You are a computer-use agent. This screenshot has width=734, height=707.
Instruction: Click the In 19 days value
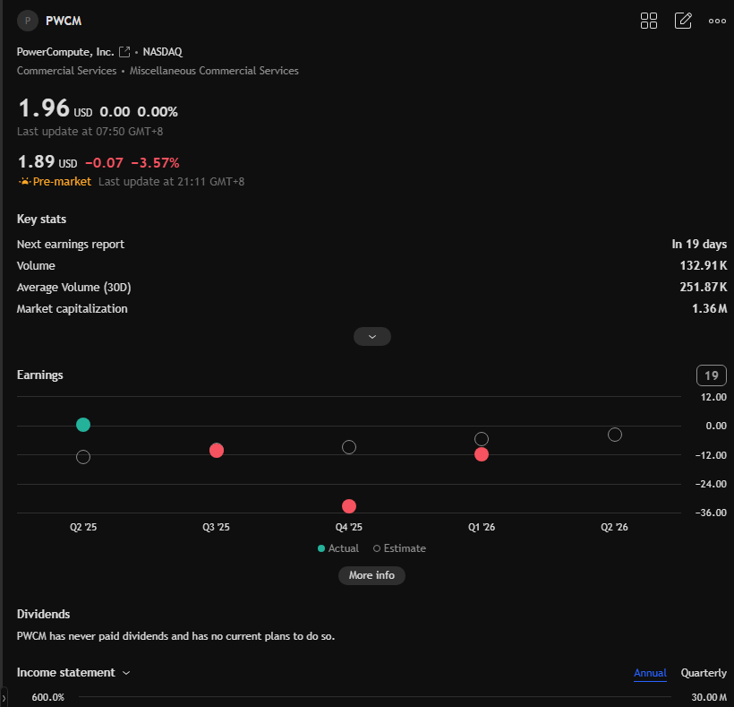[699, 244]
